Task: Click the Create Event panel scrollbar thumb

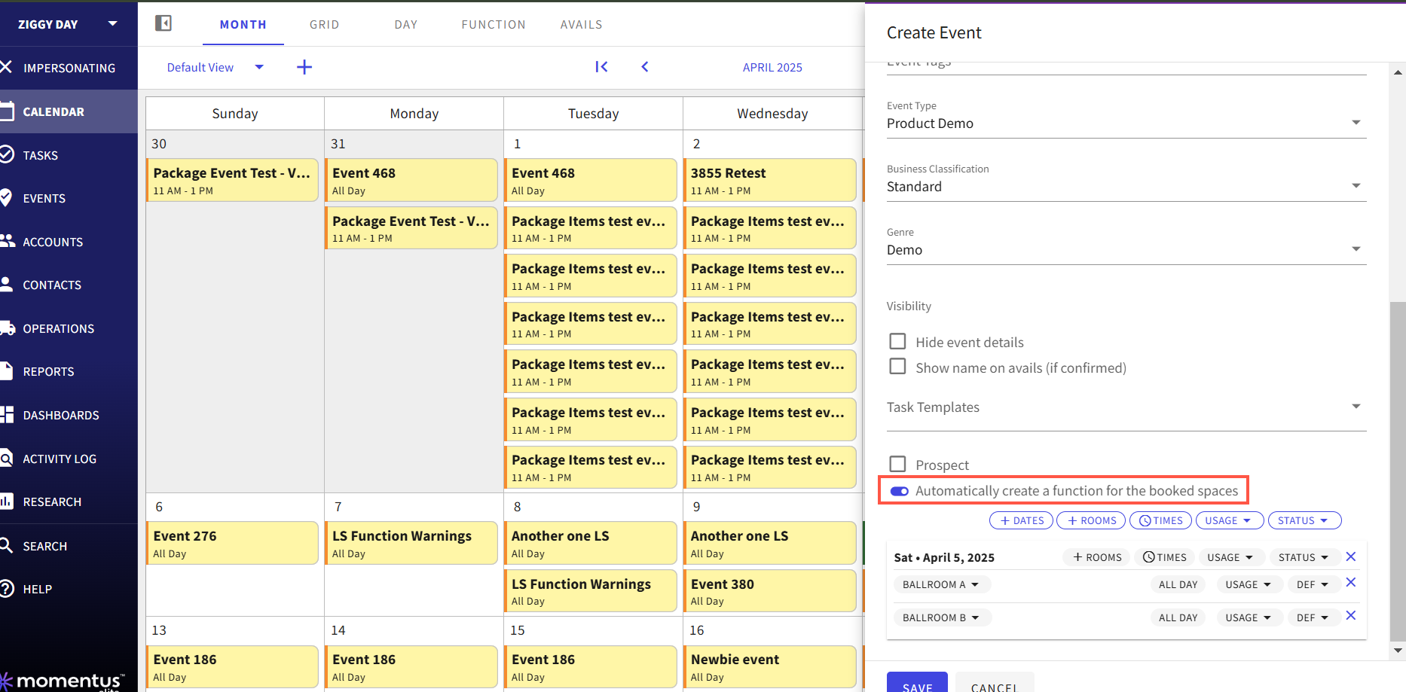Action: pos(1398,471)
